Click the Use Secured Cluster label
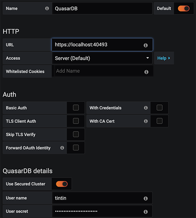The width and height of the screenshot is (196, 218). [26, 184]
